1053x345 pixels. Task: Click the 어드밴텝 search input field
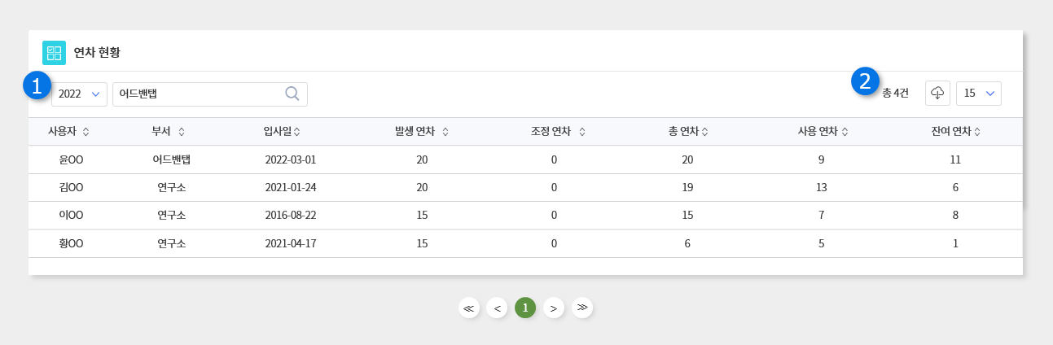pyautogui.click(x=198, y=94)
